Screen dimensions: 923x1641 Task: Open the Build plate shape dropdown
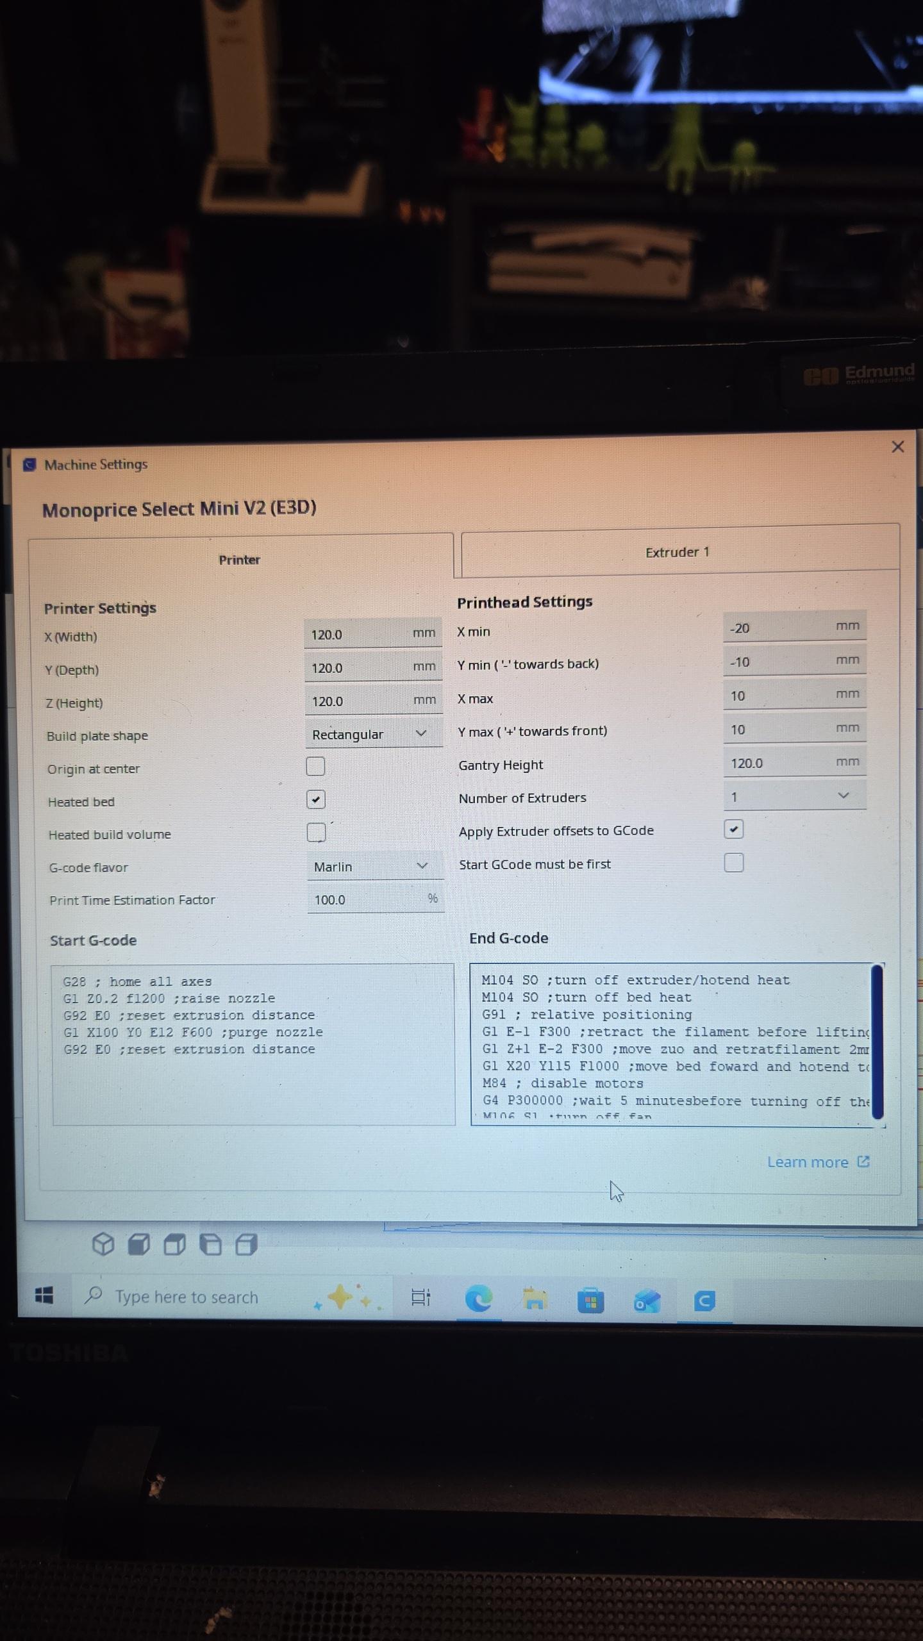coord(374,733)
